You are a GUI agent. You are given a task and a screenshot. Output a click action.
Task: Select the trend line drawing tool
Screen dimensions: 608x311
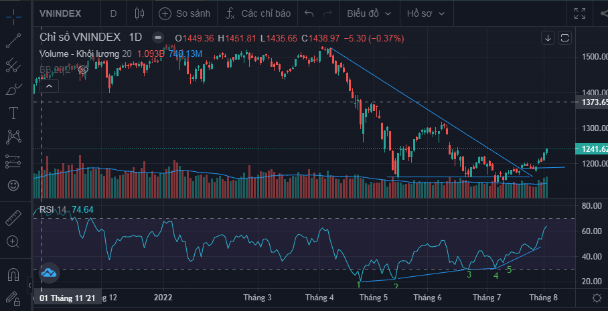13,40
